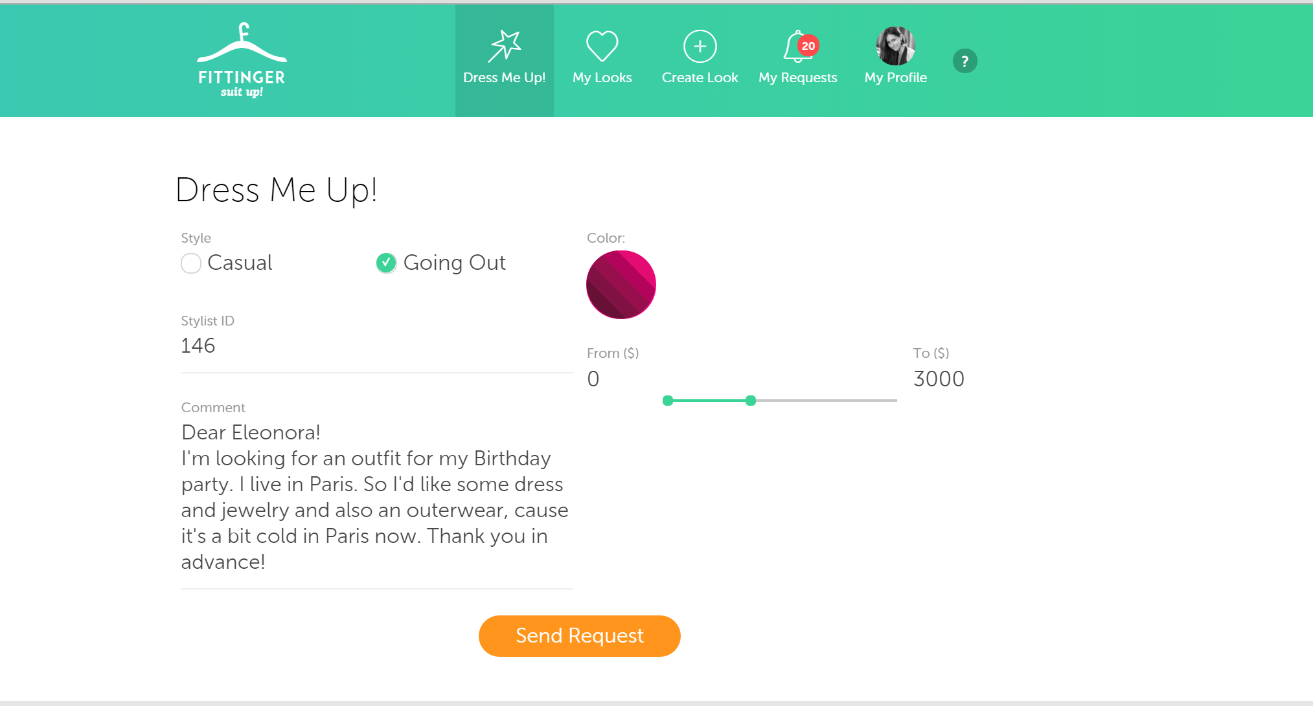The image size is (1313, 706).
Task: Select the Going Out radio button
Action: pos(386,263)
